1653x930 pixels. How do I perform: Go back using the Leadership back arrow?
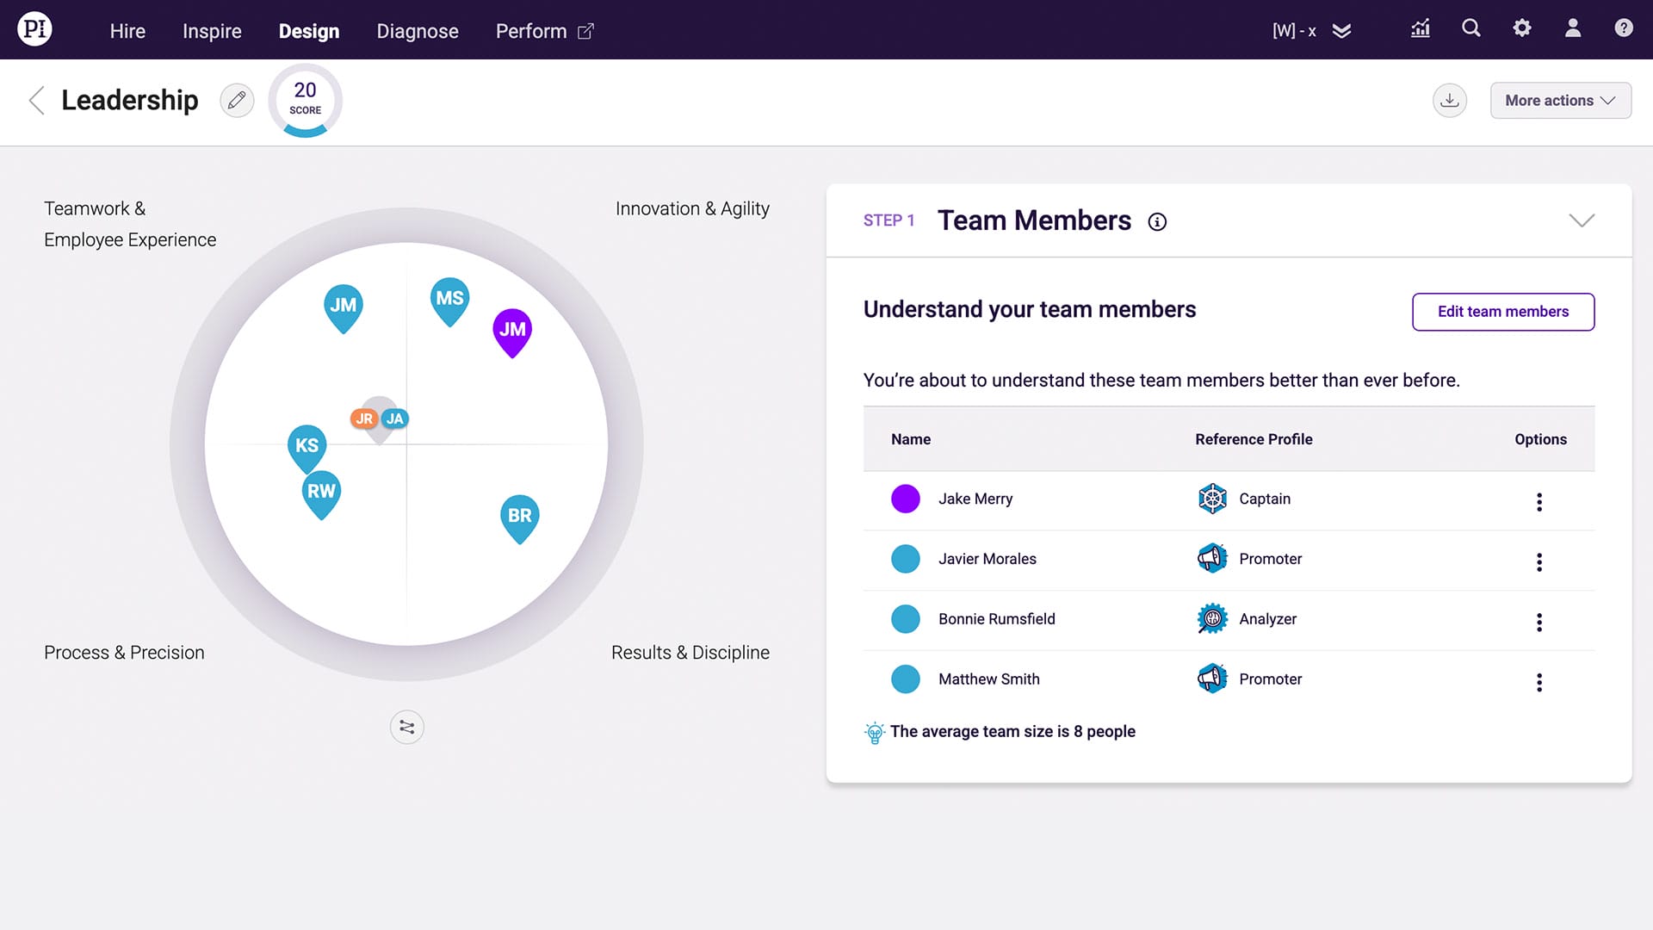36,100
